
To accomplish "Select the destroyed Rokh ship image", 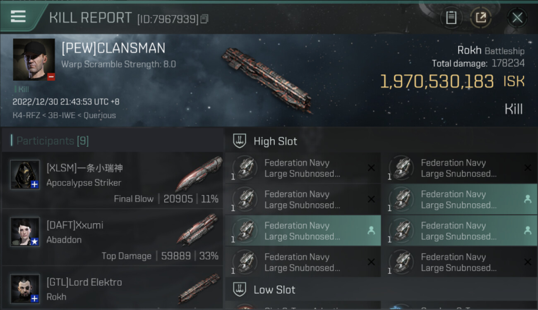I will (267, 80).
